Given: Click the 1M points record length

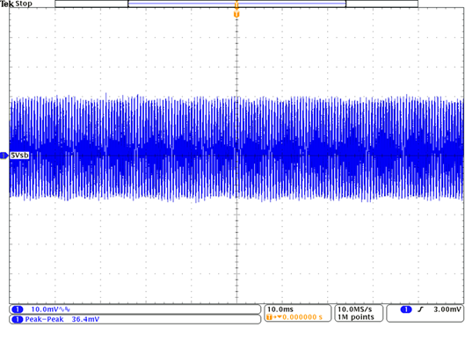Looking at the screenshot, I should click(356, 317).
